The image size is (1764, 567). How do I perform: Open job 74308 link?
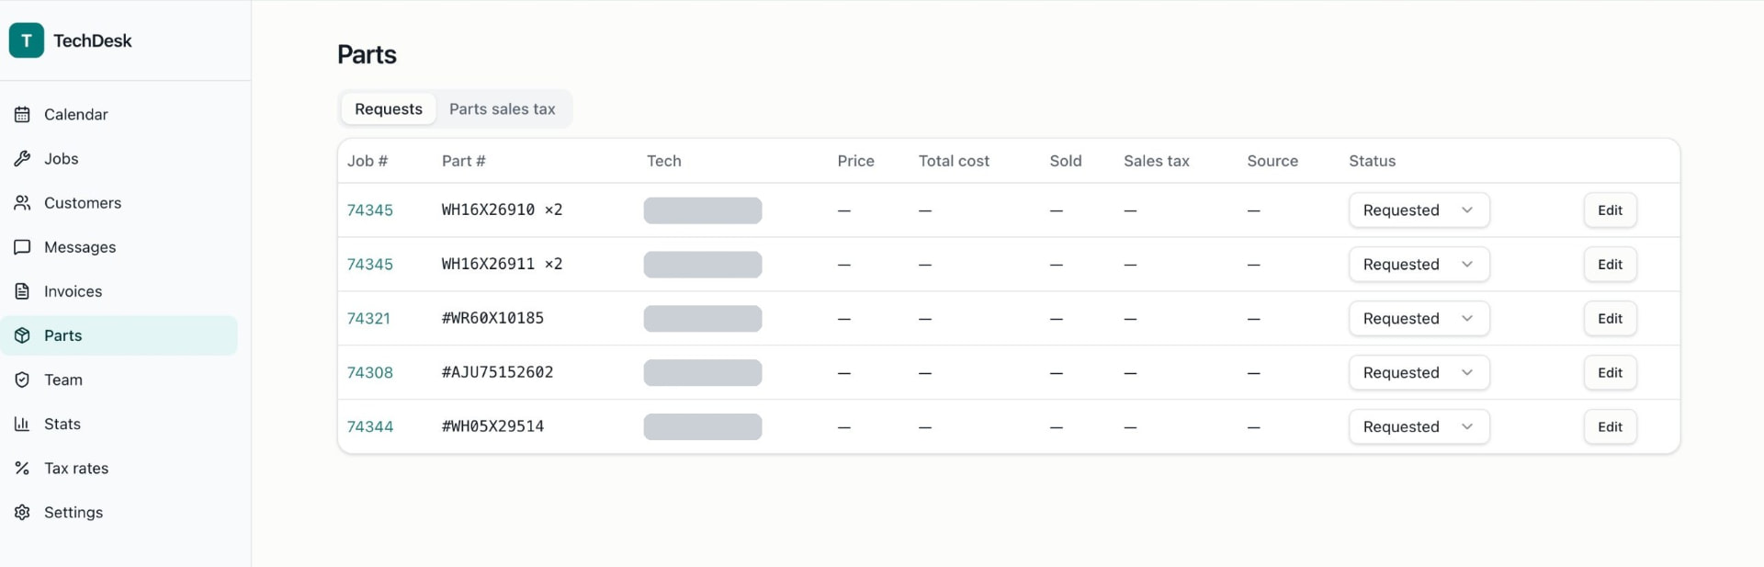(x=370, y=373)
